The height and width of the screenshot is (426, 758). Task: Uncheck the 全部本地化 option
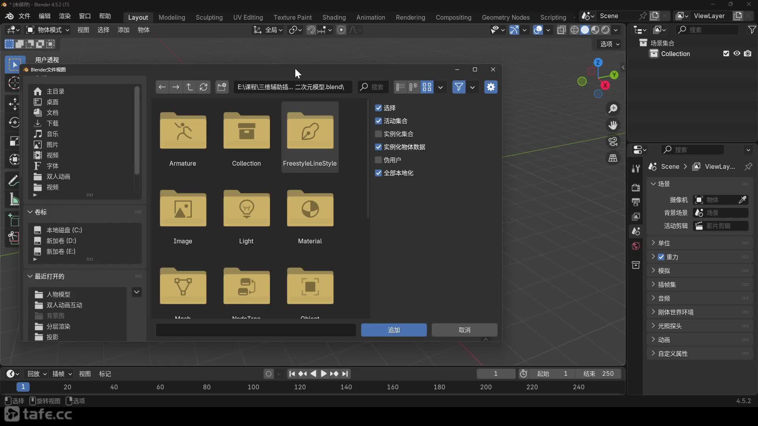[x=378, y=173]
